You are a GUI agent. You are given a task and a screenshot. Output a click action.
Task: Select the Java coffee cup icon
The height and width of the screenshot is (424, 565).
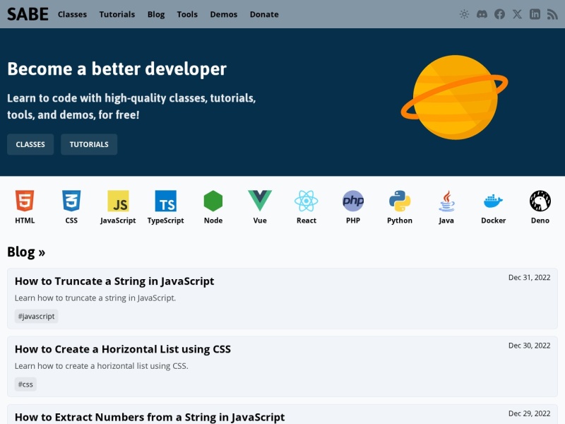[446, 201]
